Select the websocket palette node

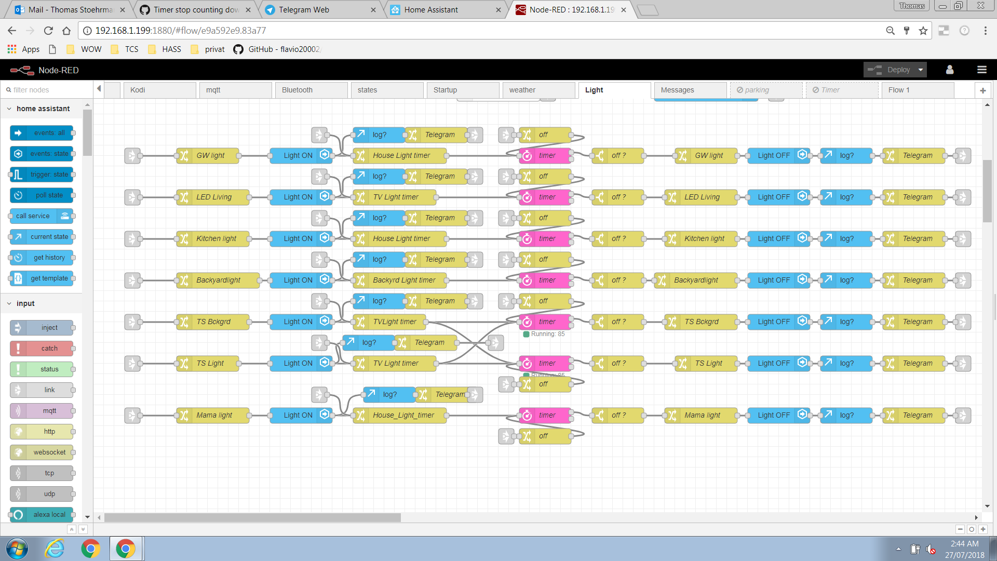pyautogui.click(x=42, y=452)
